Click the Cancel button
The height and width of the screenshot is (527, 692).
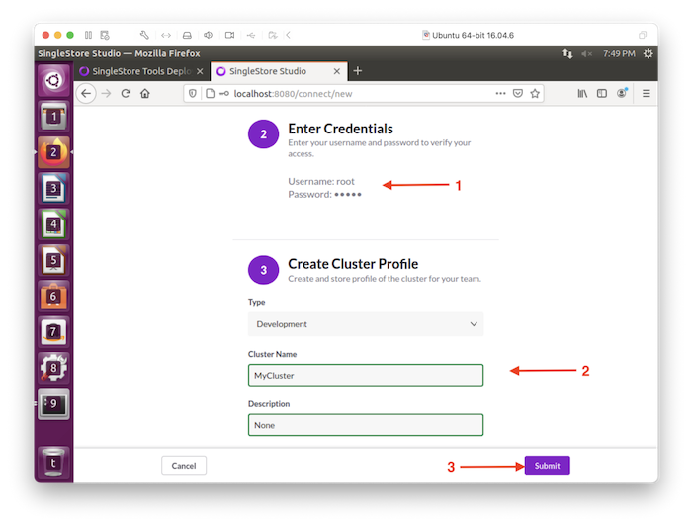coord(184,466)
